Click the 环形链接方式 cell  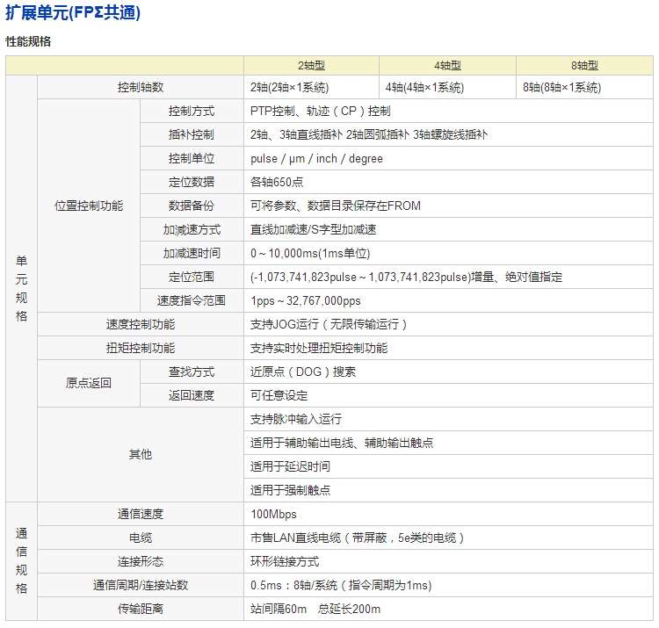click(285, 562)
